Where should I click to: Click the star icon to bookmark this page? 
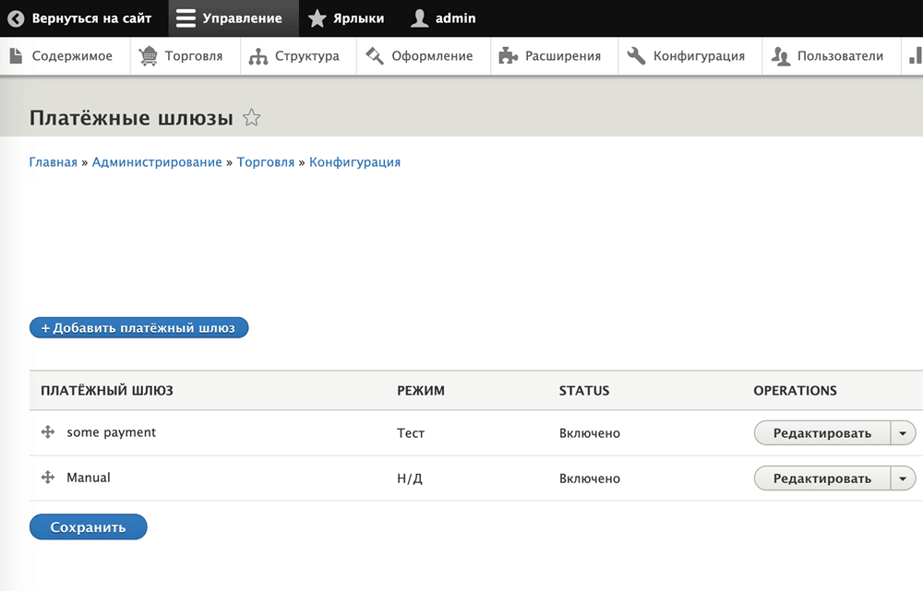(x=251, y=118)
